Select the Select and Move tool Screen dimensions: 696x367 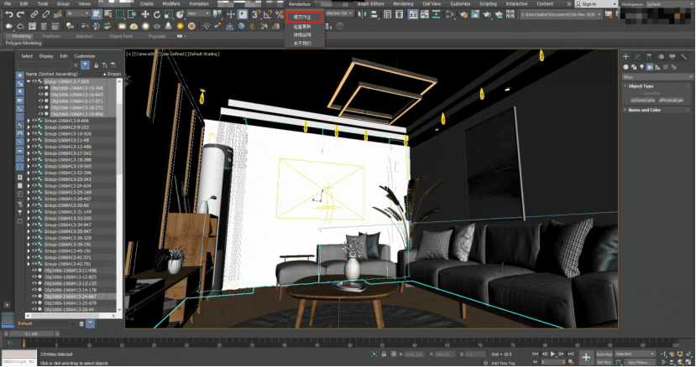pyautogui.click(x=145, y=14)
